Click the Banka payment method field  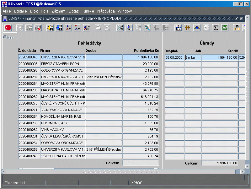(x=193, y=57)
